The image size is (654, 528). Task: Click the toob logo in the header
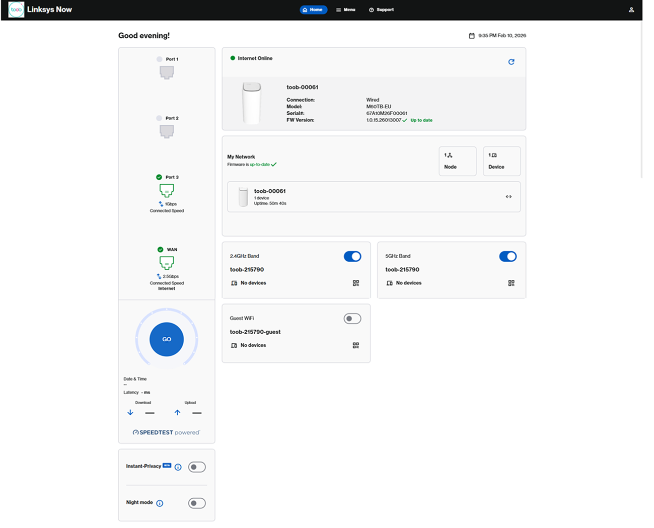16,9
